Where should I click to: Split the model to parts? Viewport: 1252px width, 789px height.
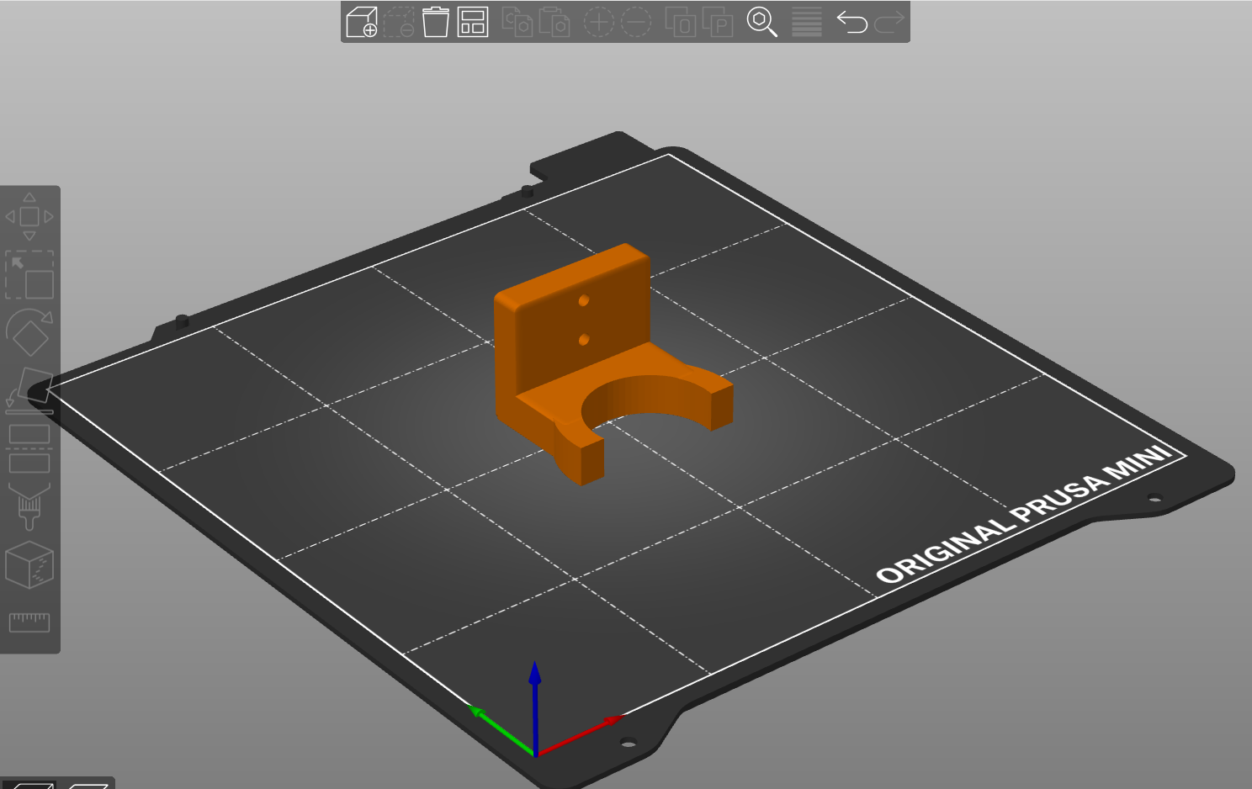[x=718, y=22]
